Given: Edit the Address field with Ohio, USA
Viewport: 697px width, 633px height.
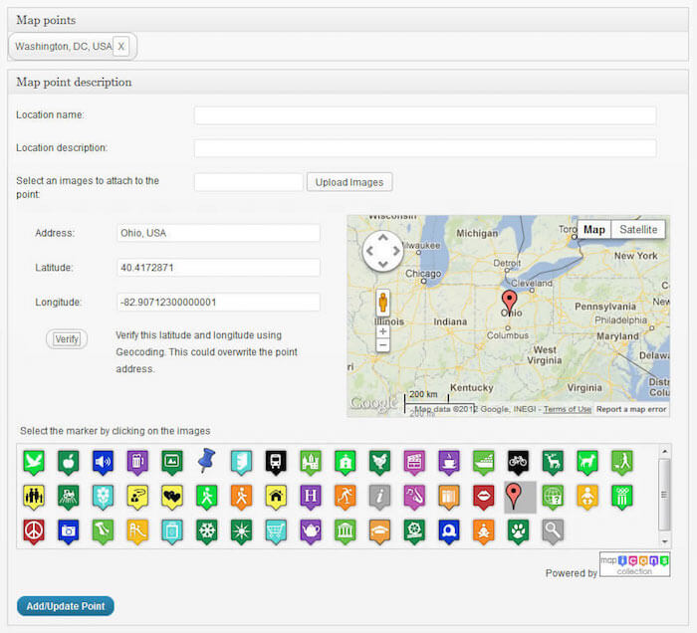Looking at the screenshot, I should [x=218, y=233].
